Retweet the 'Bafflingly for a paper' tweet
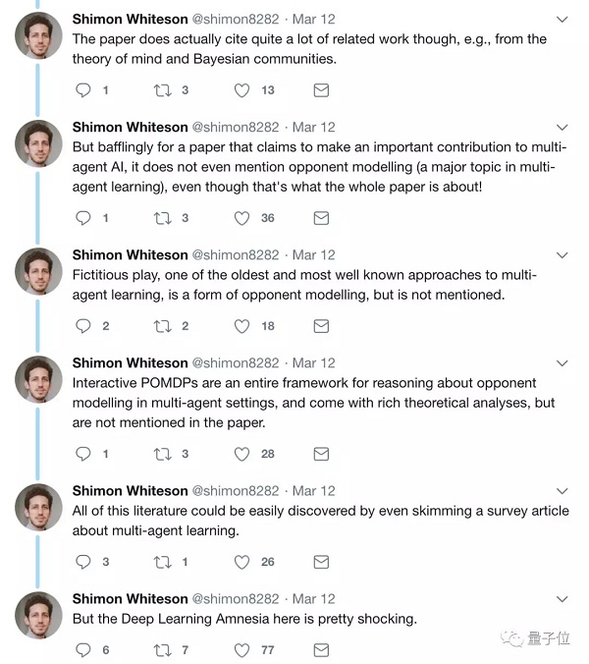This screenshot has height=664, width=589. click(x=163, y=218)
